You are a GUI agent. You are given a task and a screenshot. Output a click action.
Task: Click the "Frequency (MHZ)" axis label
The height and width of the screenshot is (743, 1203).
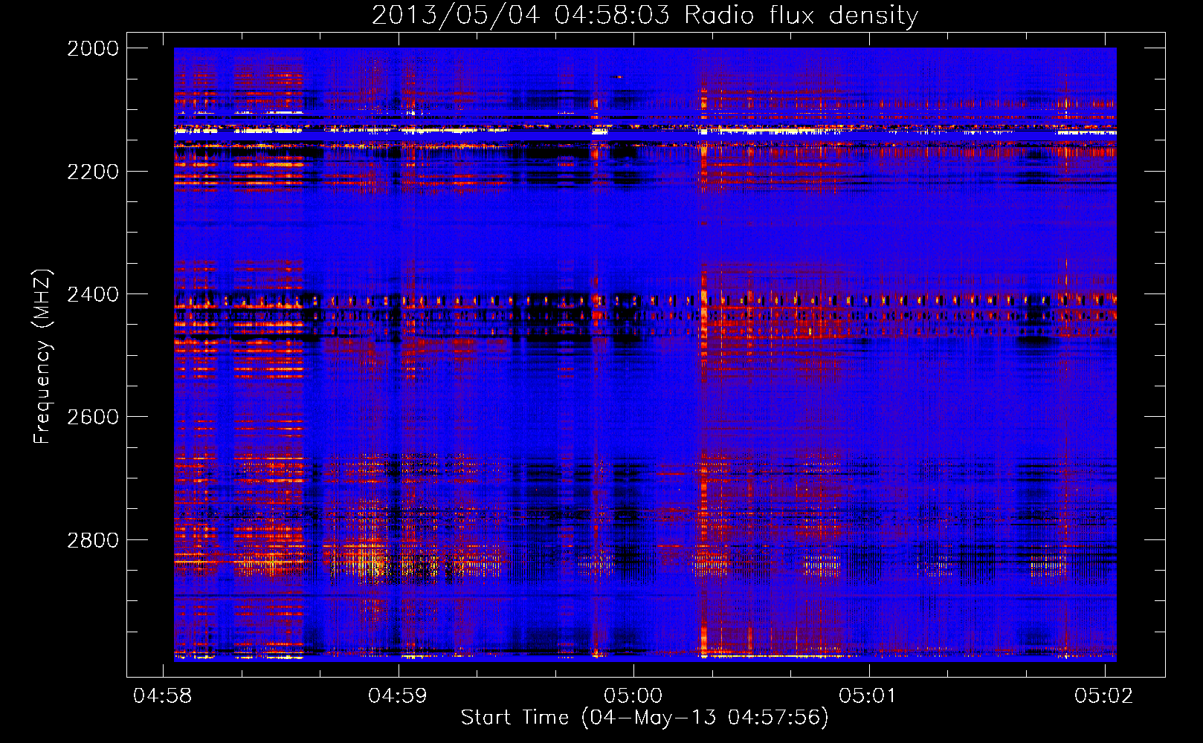pos(42,357)
